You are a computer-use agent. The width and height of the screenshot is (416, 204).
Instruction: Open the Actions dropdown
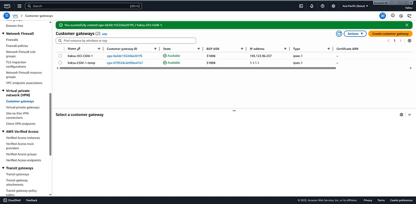coord(355,34)
